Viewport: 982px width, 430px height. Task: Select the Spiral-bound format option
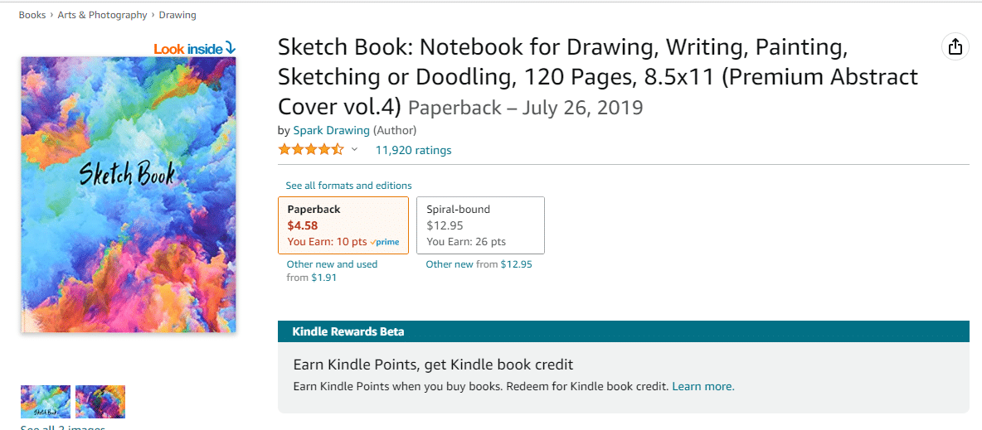pyautogui.click(x=480, y=225)
